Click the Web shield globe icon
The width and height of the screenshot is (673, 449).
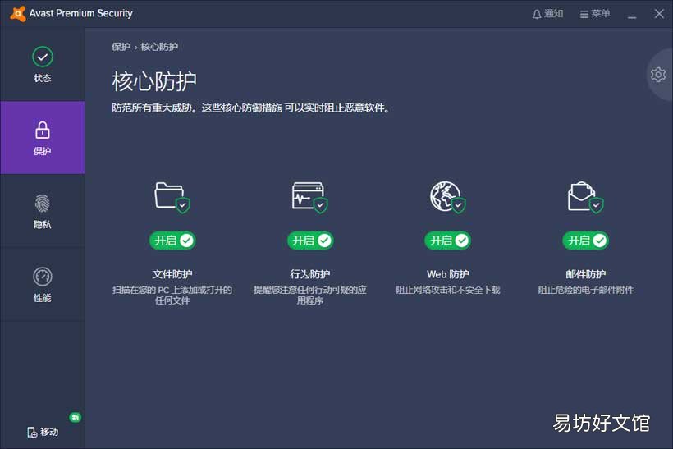pyautogui.click(x=447, y=197)
